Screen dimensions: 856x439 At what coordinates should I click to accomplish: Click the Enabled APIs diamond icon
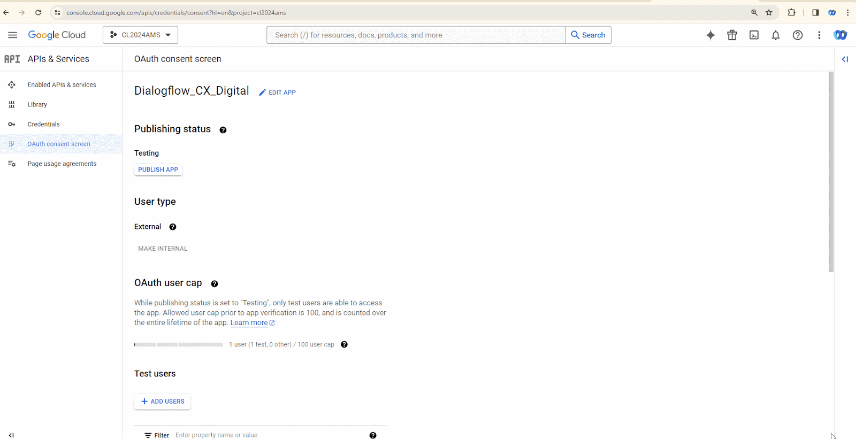tap(12, 85)
